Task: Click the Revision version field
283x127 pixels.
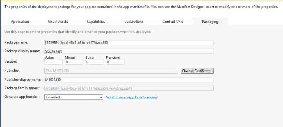Action: click(x=115, y=62)
